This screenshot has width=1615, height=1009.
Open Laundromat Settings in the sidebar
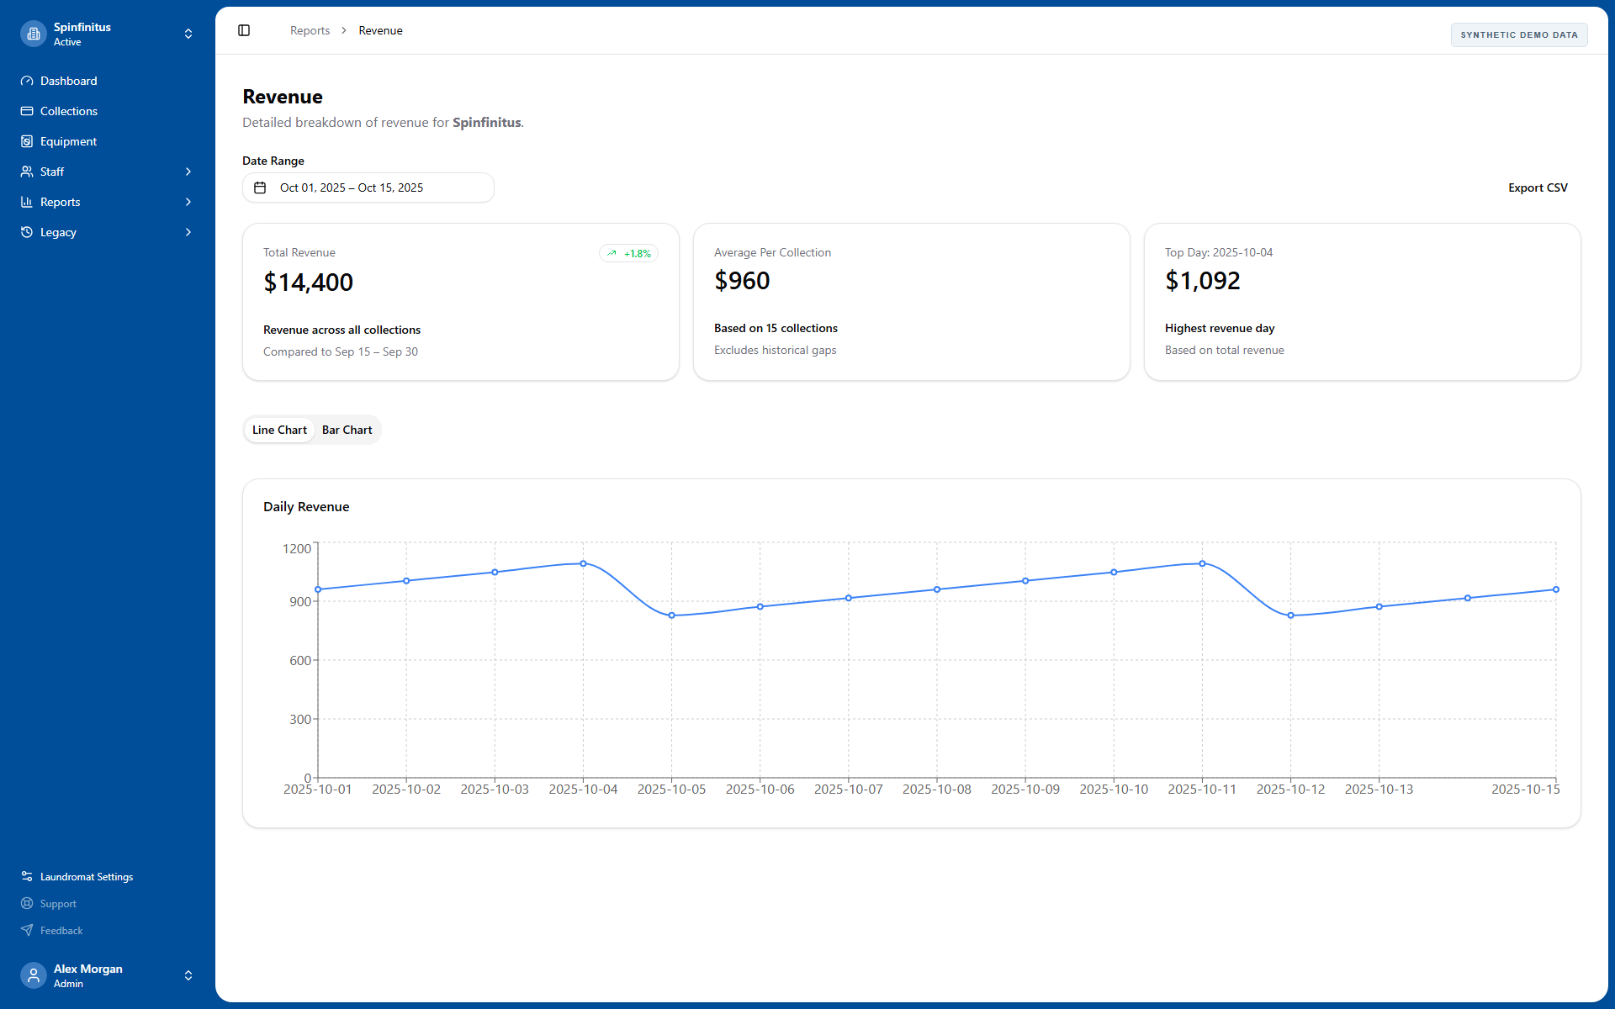click(108, 876)
